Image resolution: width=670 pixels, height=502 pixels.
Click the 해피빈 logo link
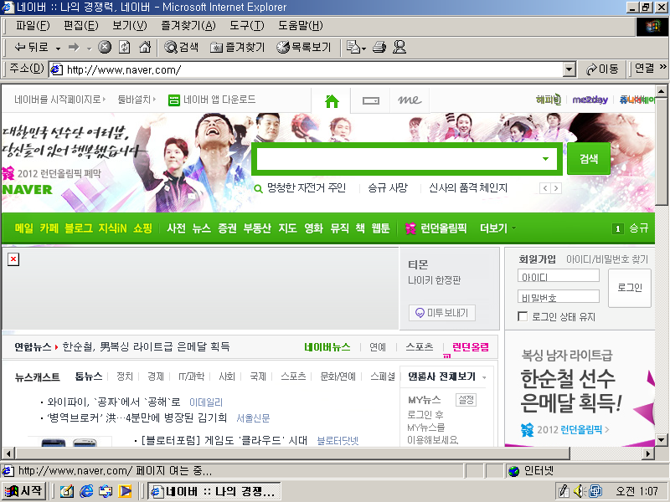point(549,100)
